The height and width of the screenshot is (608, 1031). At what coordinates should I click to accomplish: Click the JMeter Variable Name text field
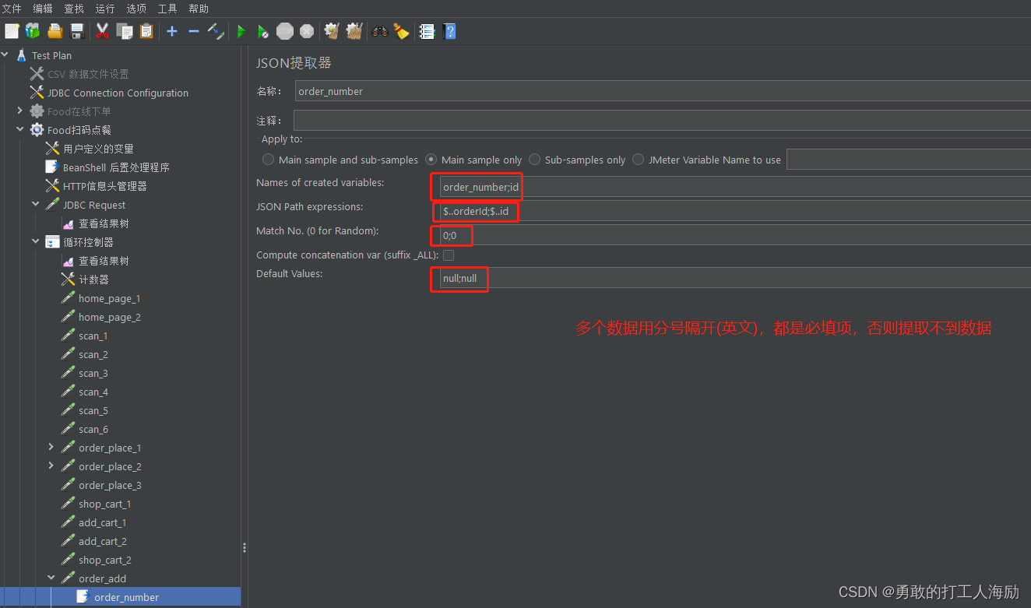909,160
